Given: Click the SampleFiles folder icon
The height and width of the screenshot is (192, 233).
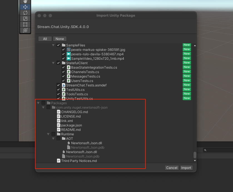Looking at the screenshot, I should pyautogui.click(x=64, y=45).
